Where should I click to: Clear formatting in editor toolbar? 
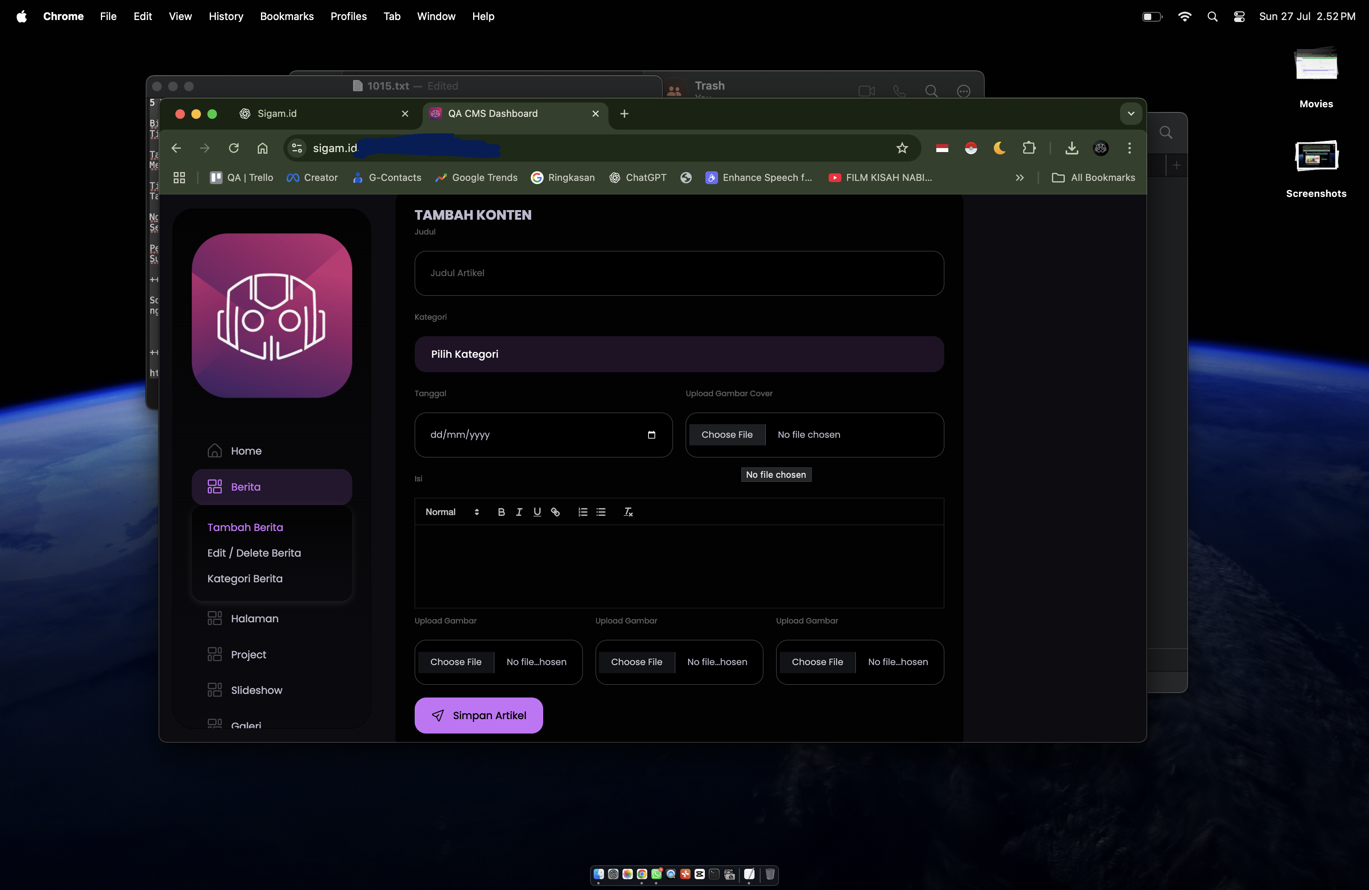[628, 512]
